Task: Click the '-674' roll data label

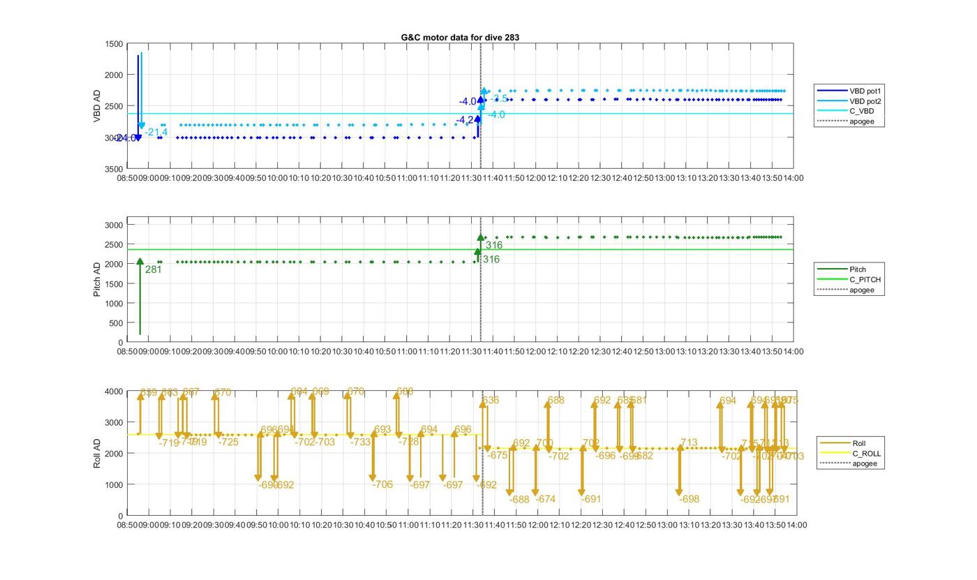Action: 546,499
